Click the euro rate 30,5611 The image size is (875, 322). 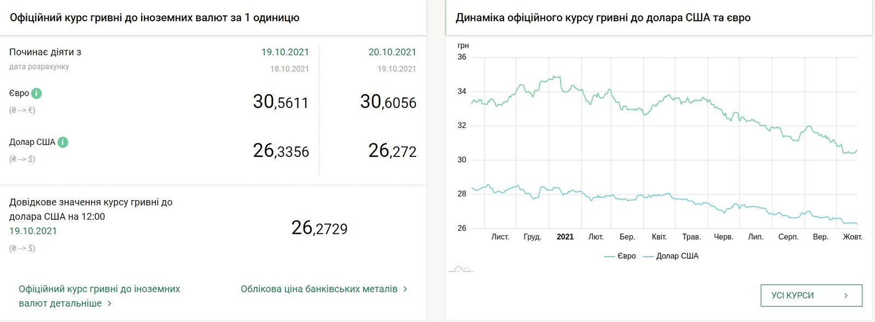pyautogui.click(x=281, y=102)
